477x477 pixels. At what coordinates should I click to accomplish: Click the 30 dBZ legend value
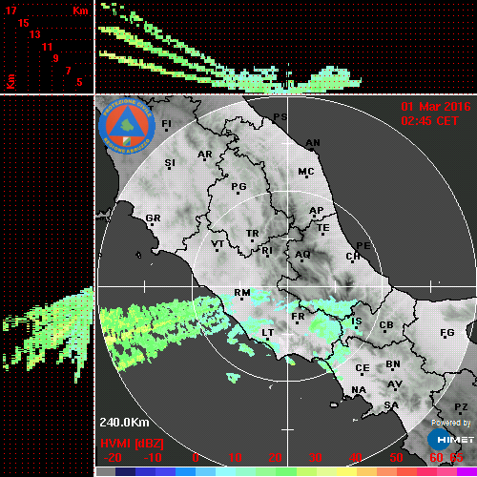[x=315, y=458]
